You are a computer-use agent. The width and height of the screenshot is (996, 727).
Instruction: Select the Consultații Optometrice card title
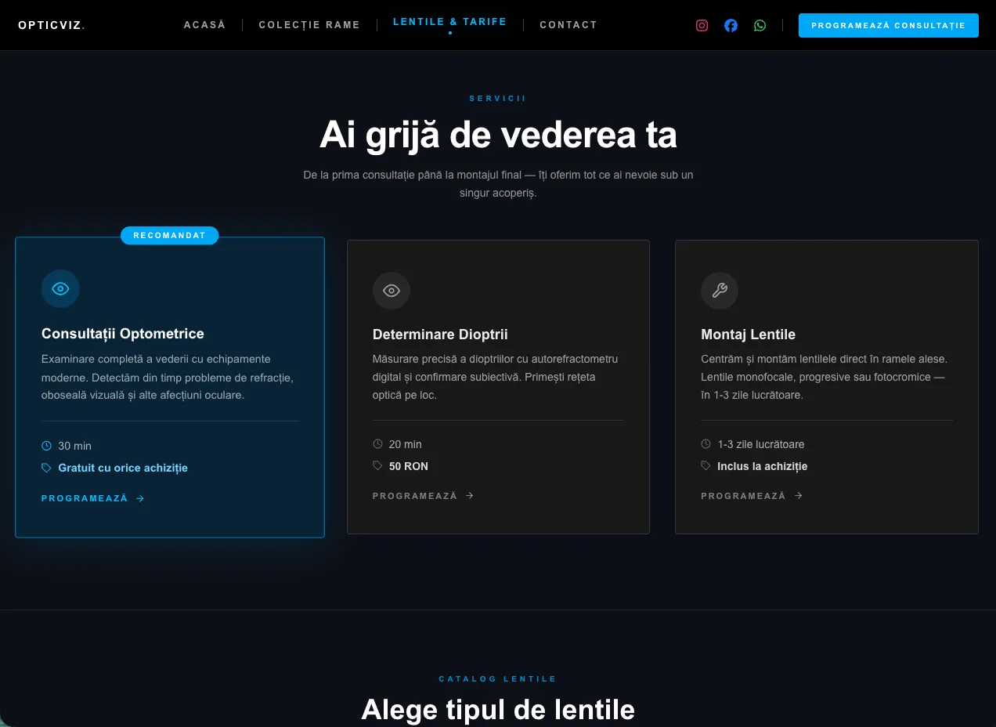pyautogui.click(x=123, y=334)
